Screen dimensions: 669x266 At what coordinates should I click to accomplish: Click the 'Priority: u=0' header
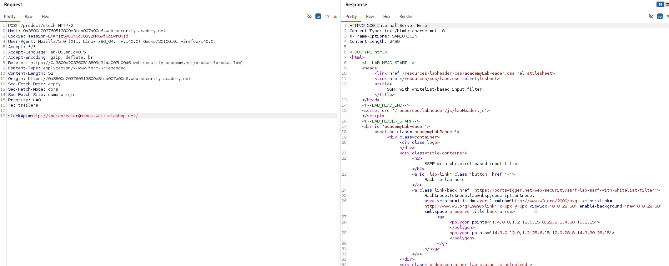24,100
